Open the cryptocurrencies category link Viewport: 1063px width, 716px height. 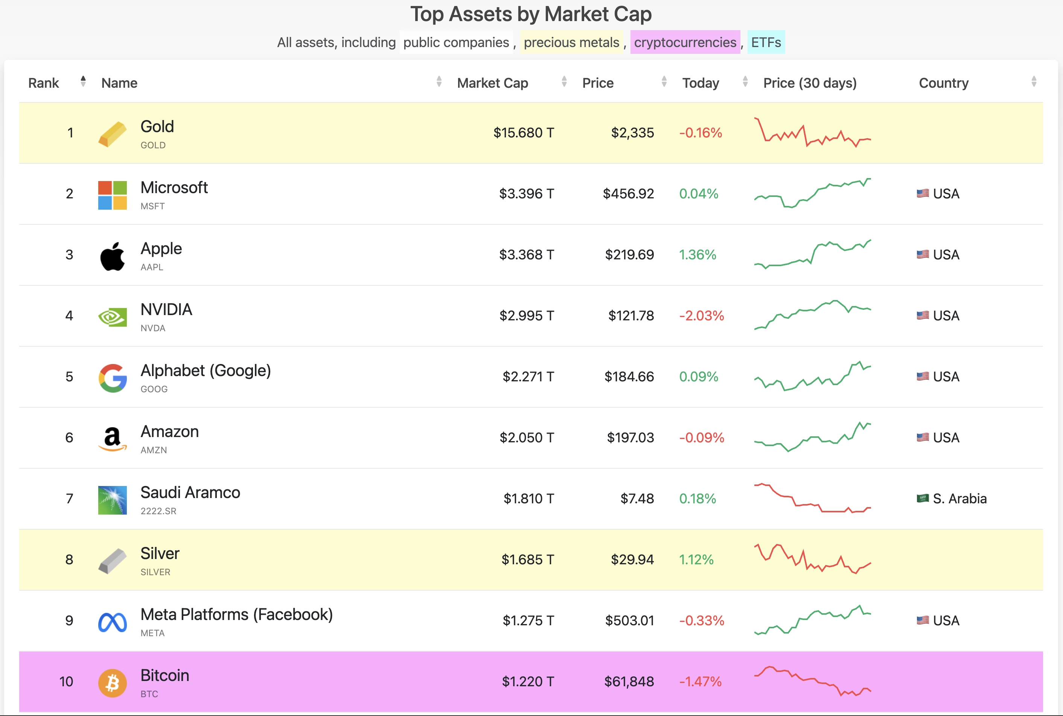click(685, 43)
